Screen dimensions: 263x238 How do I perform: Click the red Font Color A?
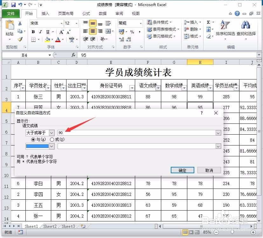(x=58, y=40)
